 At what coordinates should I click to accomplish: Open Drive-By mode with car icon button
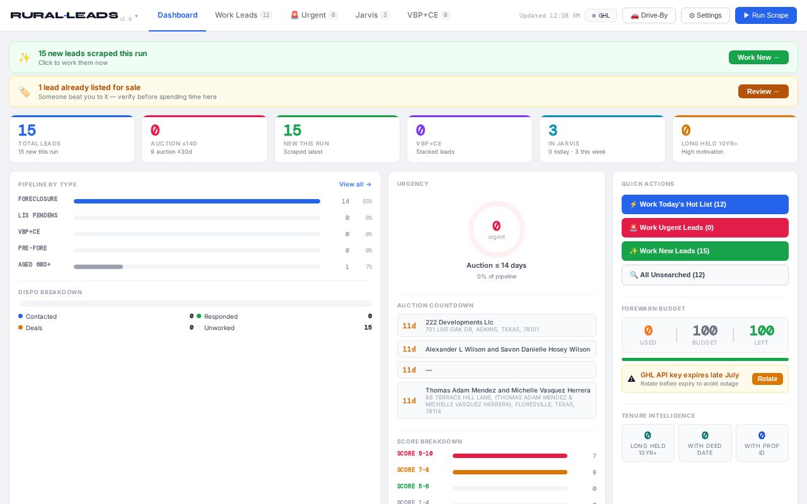pyautogui.click(x=649, y=15)
